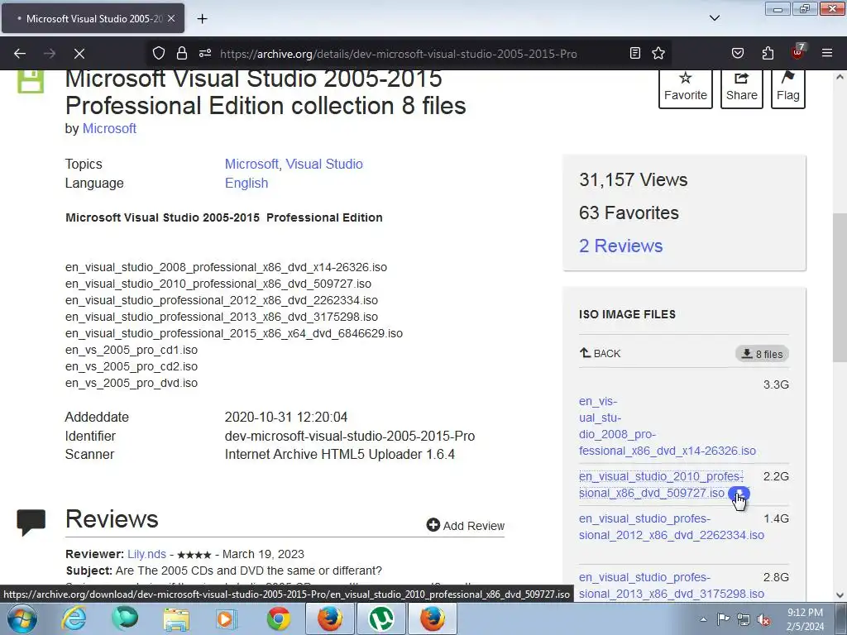847x635 pixels.
Task: Open the Visual Studio topic link
Action: pyautogui.click(x=324, y=165)
